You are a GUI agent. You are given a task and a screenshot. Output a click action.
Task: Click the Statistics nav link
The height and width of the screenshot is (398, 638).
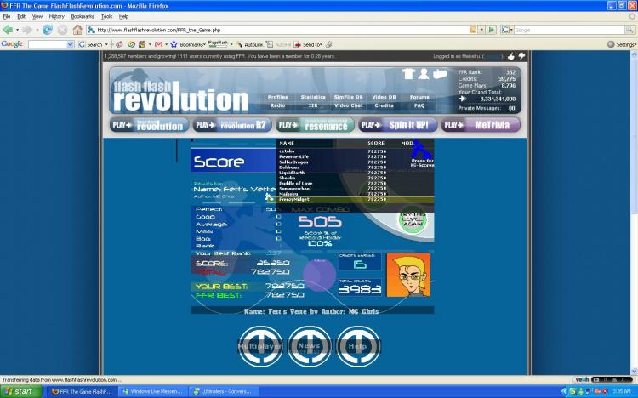[x=313, y=97]
